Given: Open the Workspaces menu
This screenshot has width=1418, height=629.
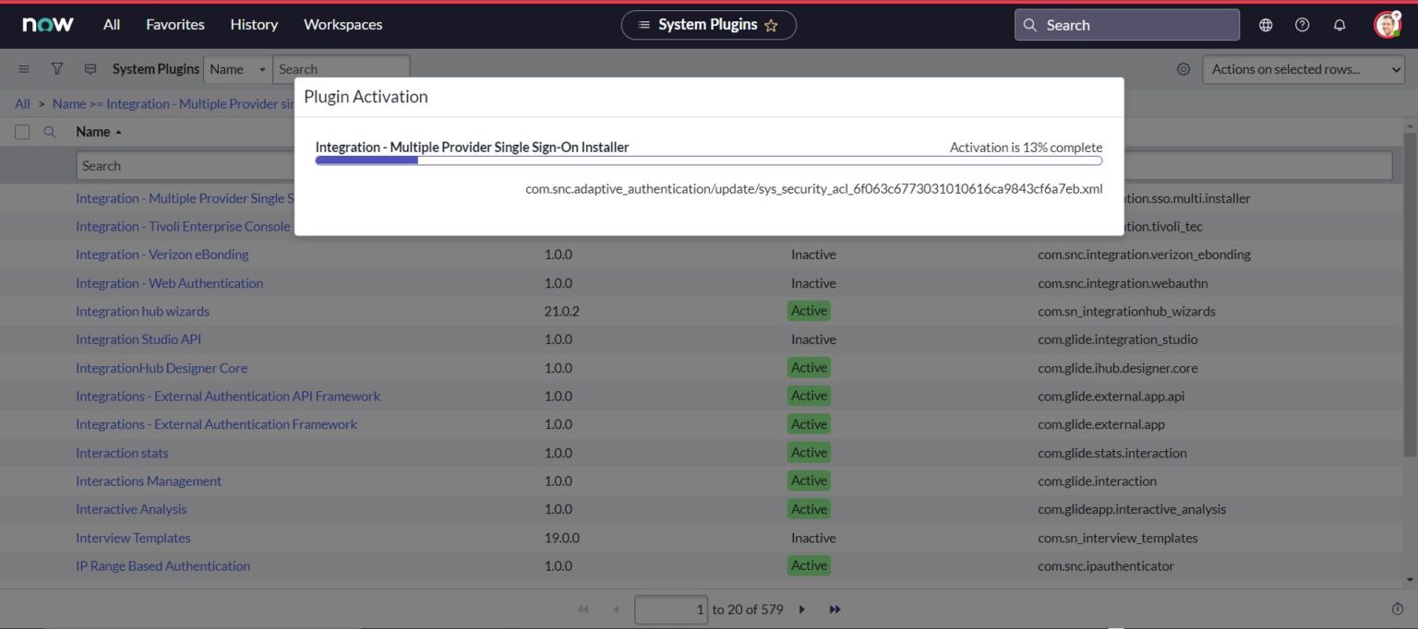Looking at the screenshot, I should (x=342, y=25).
